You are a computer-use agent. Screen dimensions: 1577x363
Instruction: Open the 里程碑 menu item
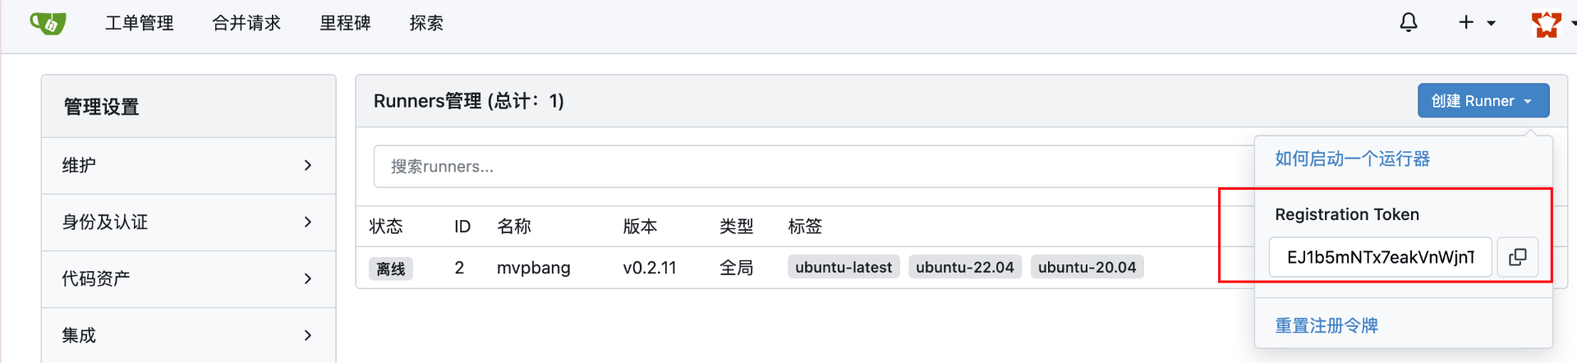click(x=345, y=23)
